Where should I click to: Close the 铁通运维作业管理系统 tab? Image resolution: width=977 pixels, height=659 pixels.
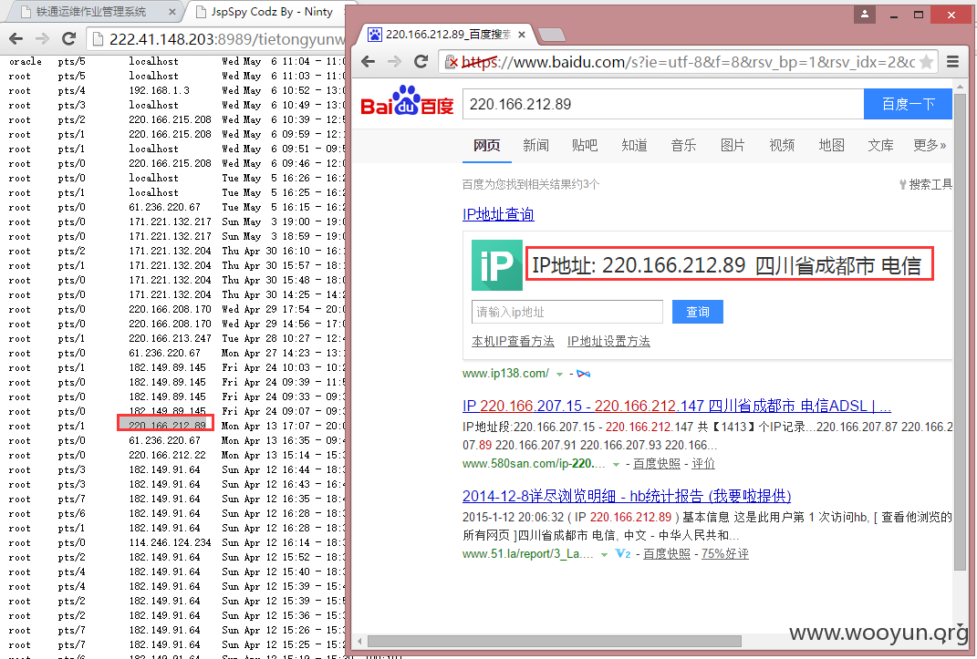tap(172, 12)
